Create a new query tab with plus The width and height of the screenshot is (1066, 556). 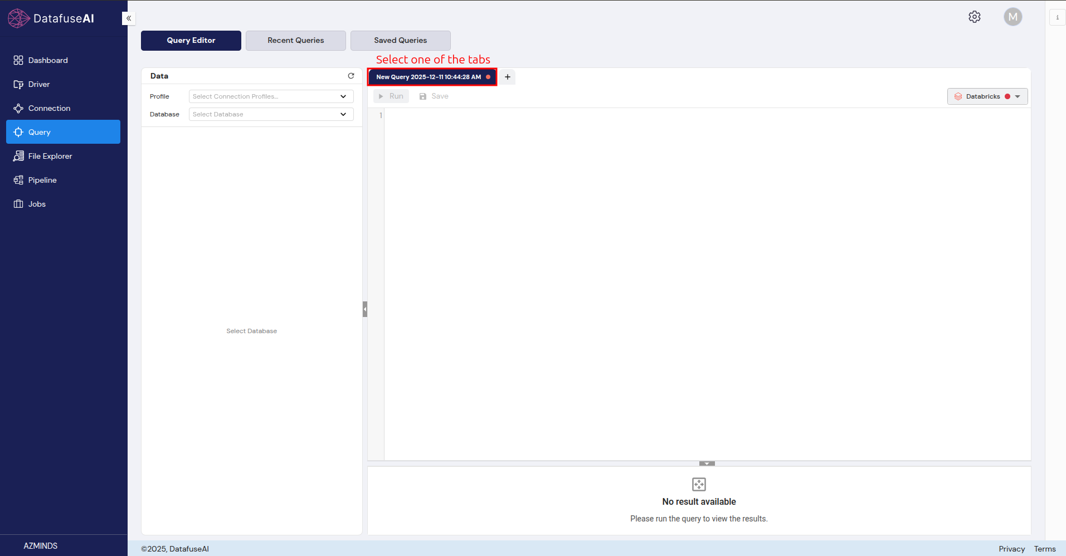(507, 77)
